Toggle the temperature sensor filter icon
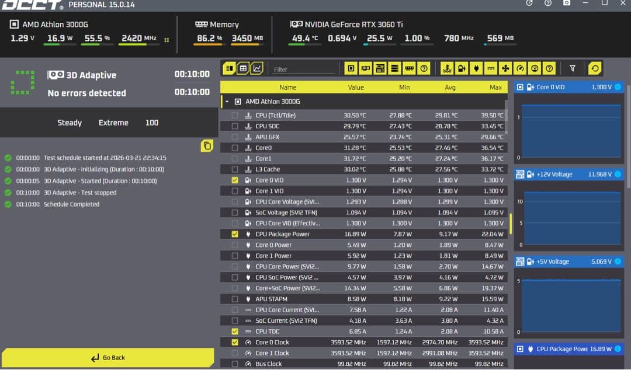The image size is (631, 370). click(447, 68)
